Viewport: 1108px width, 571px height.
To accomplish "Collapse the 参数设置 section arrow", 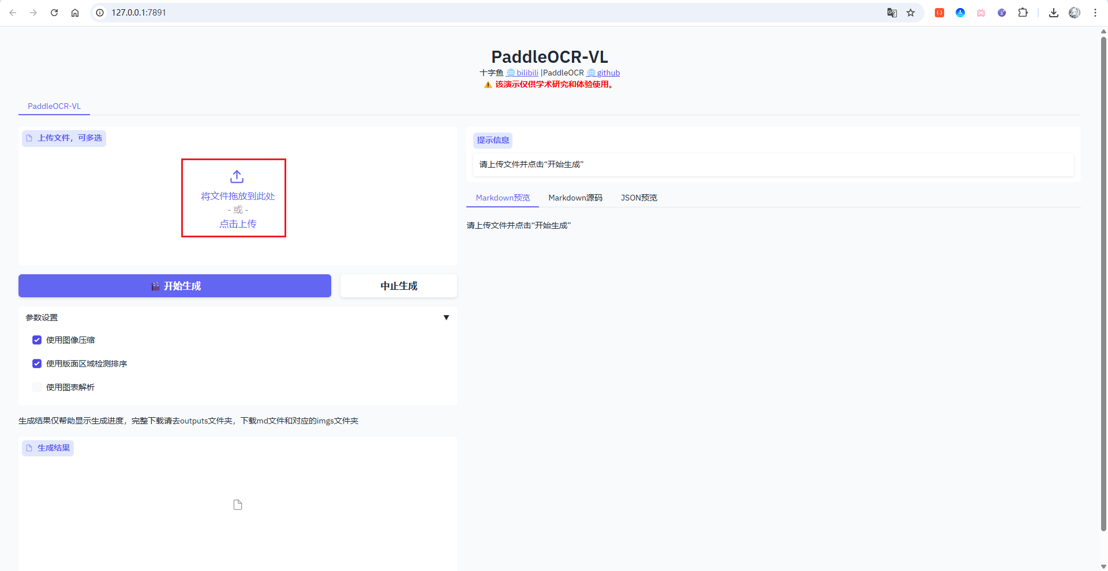I will [x=446, y=317].
